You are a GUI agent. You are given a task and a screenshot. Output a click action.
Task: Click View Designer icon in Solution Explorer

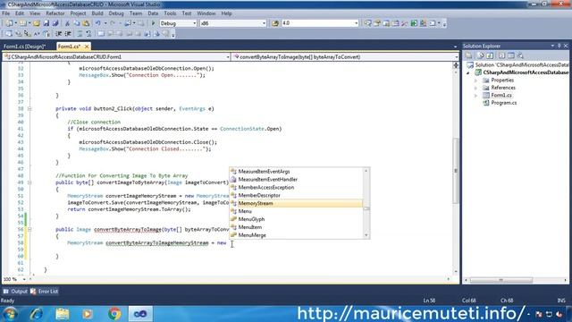(x=510, y=55)
